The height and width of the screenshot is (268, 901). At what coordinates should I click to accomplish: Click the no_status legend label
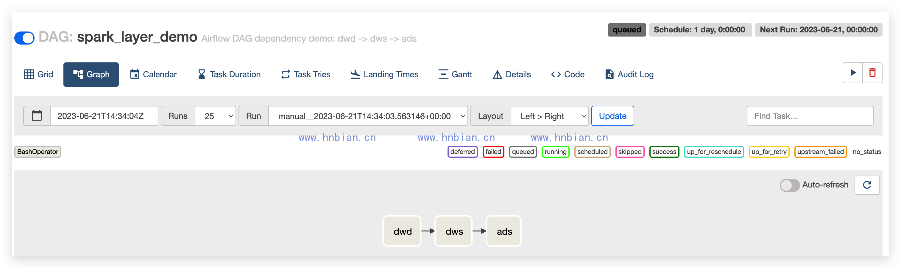tap(867, 152)
